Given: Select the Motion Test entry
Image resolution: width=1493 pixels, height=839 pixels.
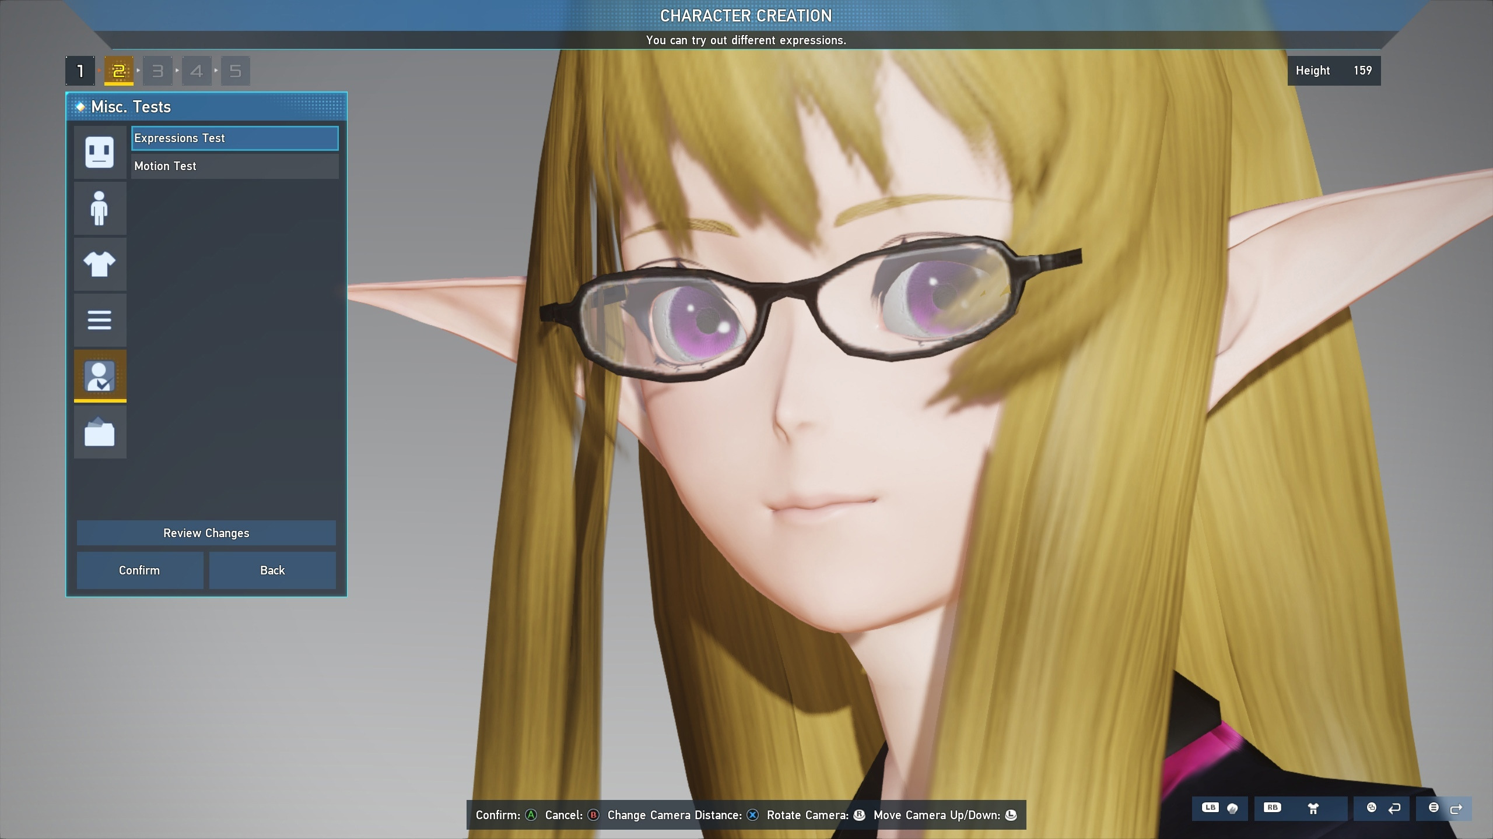Looking at the screenshot, I should [234, 166].
